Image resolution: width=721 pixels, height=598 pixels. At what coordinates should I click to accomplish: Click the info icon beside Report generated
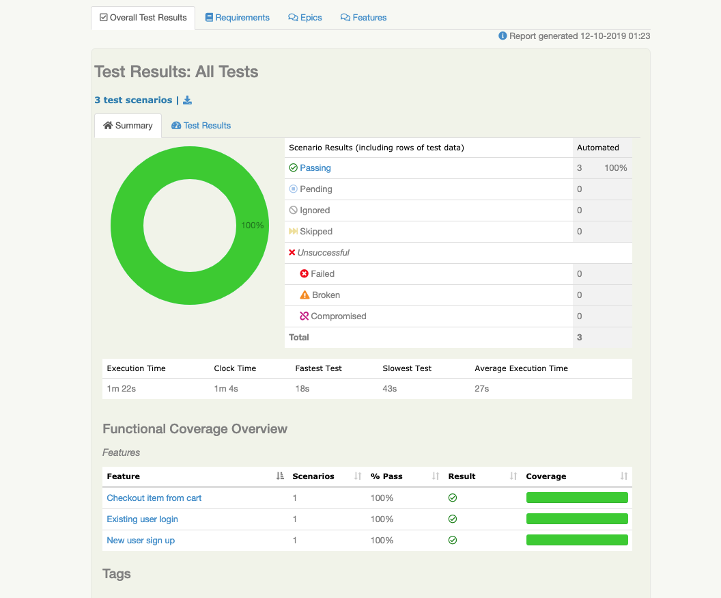coord(503,36)
